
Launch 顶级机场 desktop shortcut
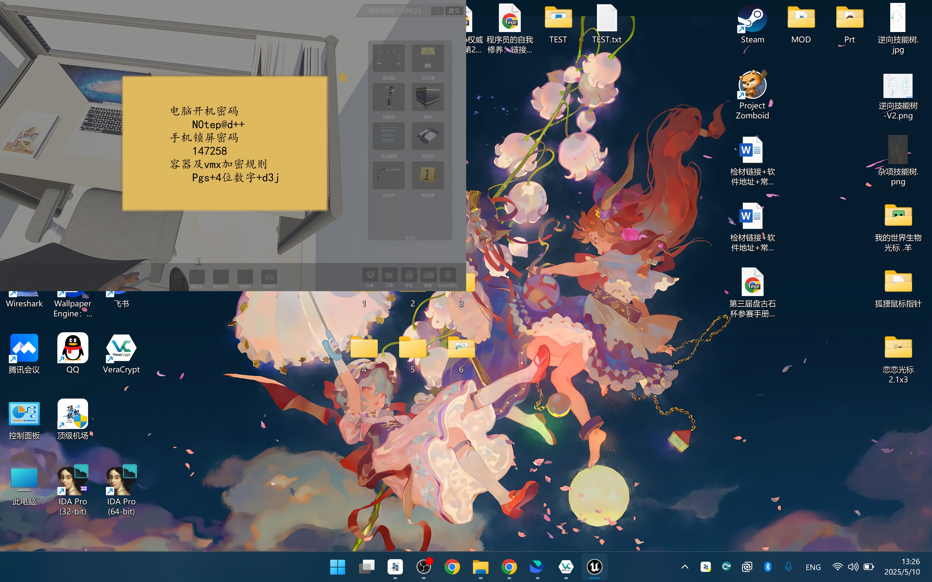pyautogui.click(x=73, y=420)
